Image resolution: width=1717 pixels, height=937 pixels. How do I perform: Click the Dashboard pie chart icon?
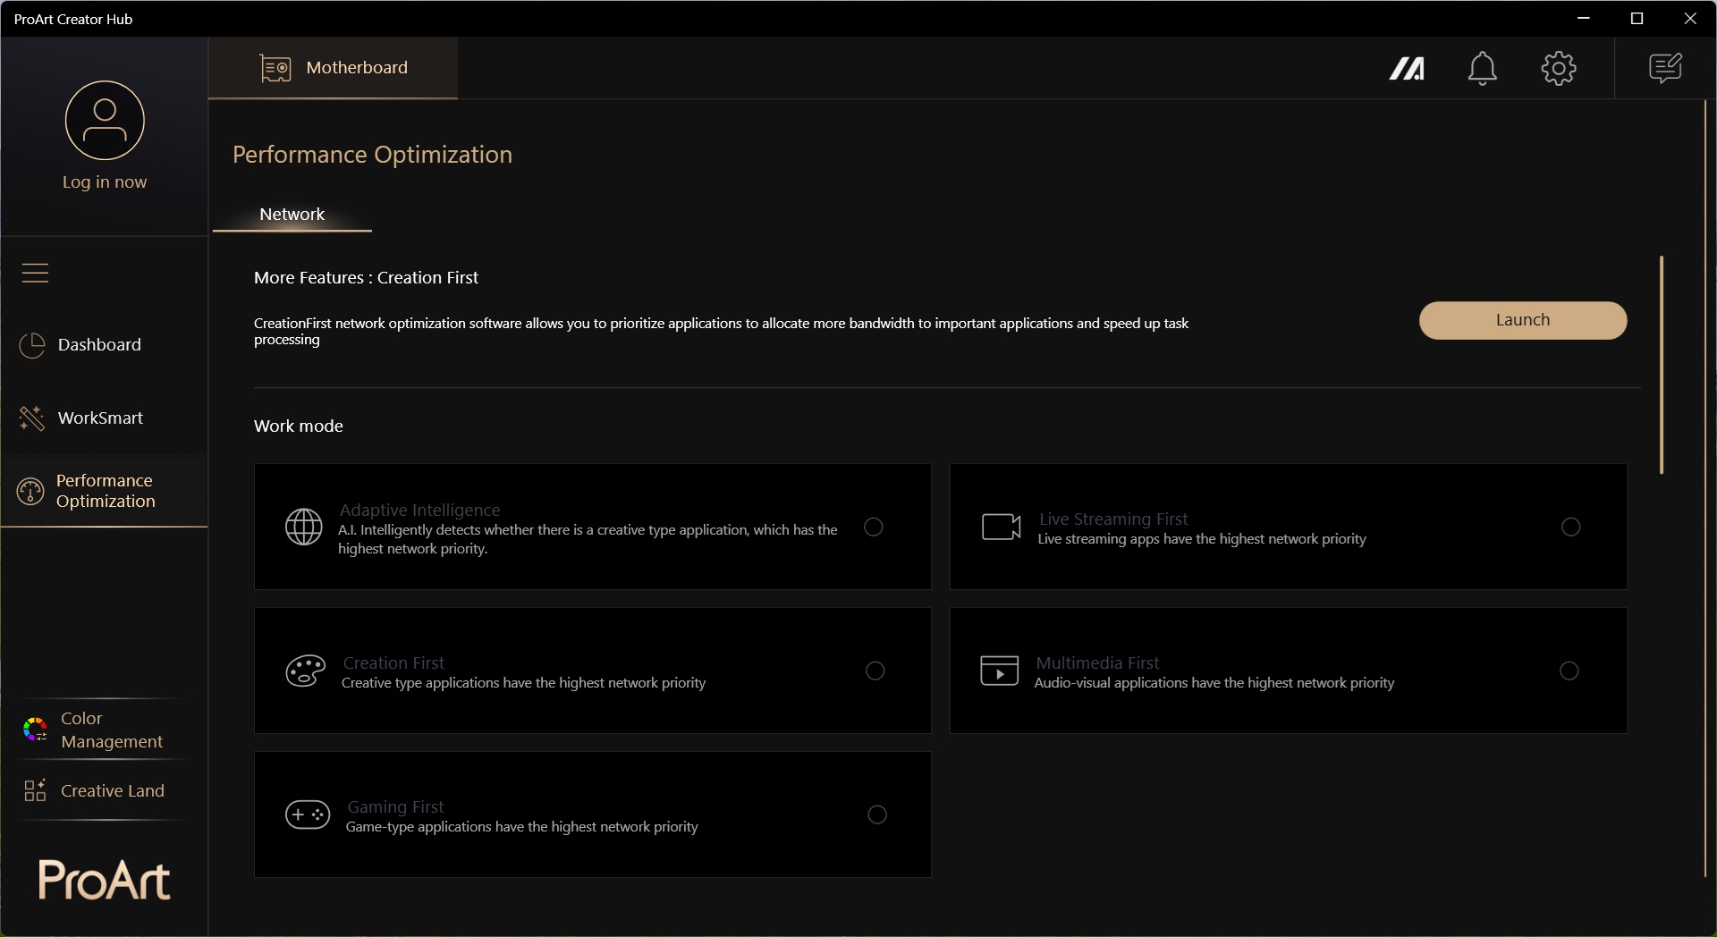(x=32, y=345)
